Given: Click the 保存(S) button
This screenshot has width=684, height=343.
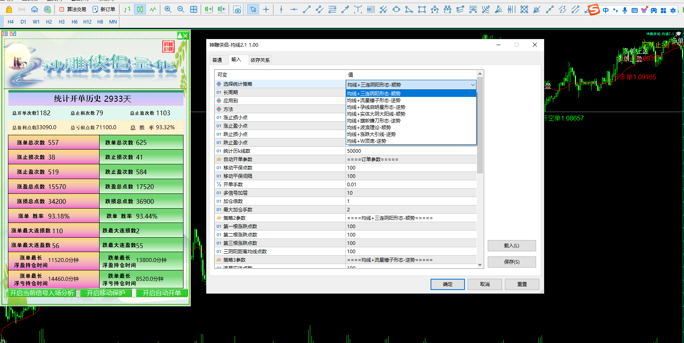Looking at the screenshot, I should point(511,262).
